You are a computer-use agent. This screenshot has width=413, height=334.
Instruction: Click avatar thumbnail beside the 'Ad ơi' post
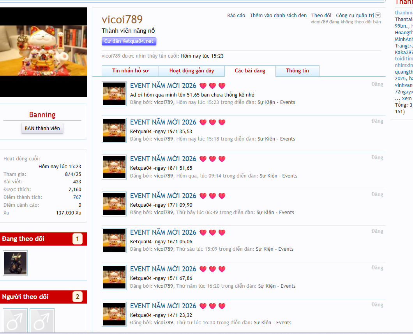114,94
